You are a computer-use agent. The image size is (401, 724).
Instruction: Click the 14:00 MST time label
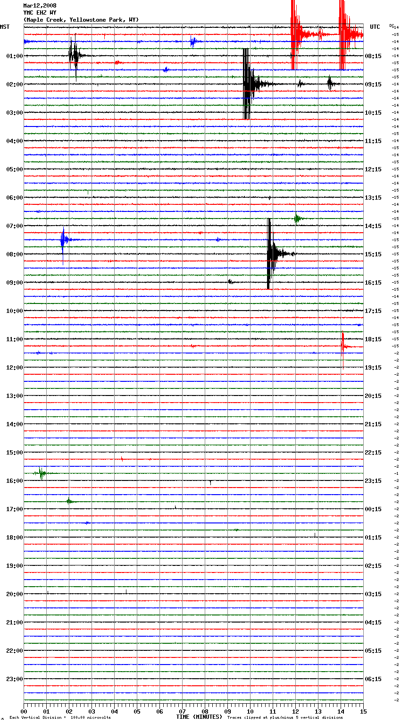coord(14,424)
